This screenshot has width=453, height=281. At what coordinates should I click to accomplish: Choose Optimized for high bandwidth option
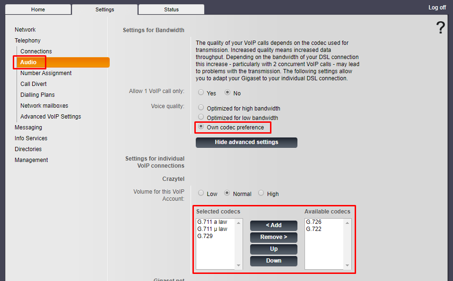[x=201, y=108]
